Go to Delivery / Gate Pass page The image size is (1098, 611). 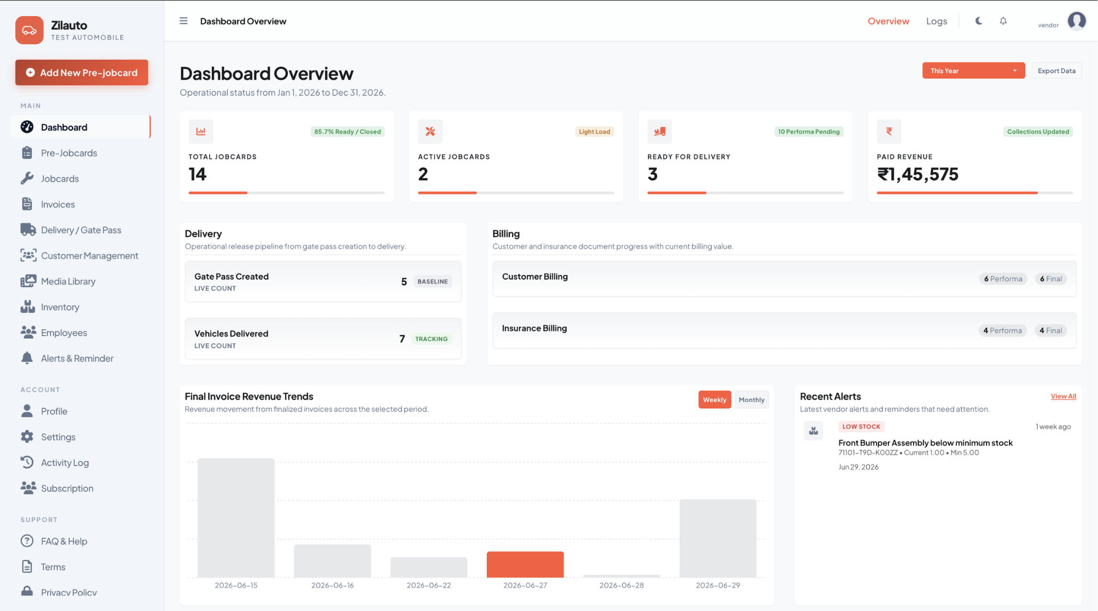pos(80,230)
